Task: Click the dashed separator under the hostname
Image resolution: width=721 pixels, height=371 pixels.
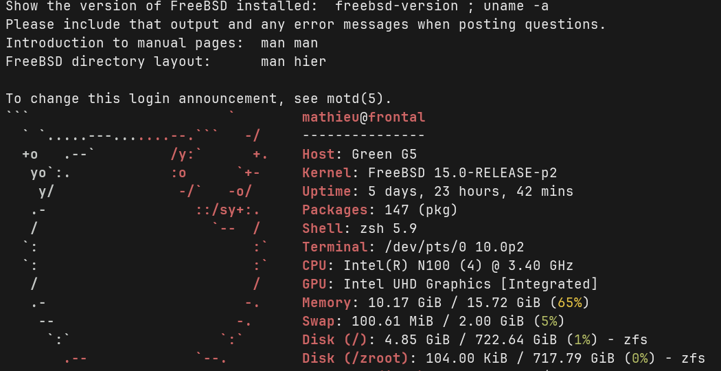Action: pos(363,136)
